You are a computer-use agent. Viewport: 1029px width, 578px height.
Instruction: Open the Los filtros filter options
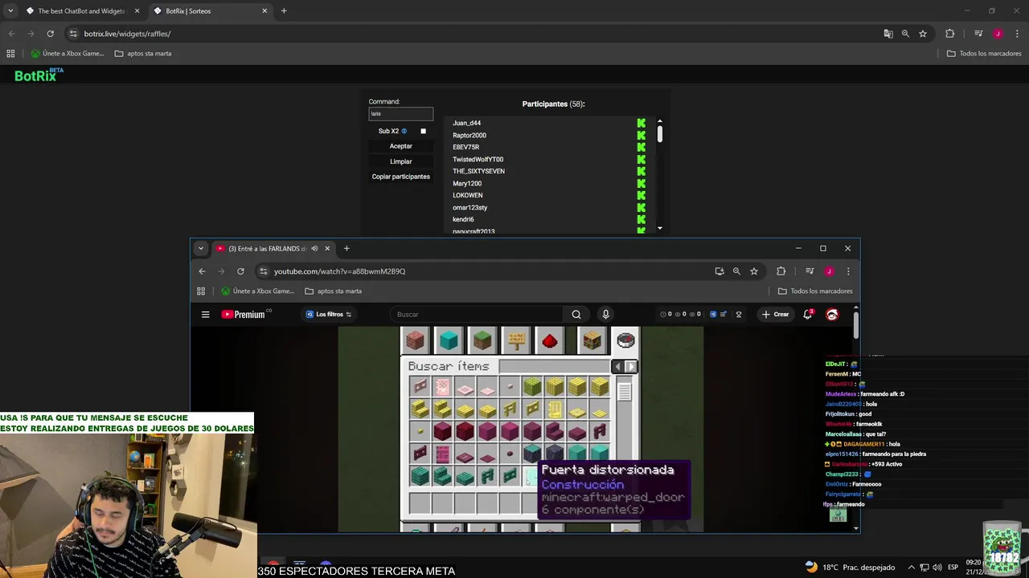[x=329, y=315]
